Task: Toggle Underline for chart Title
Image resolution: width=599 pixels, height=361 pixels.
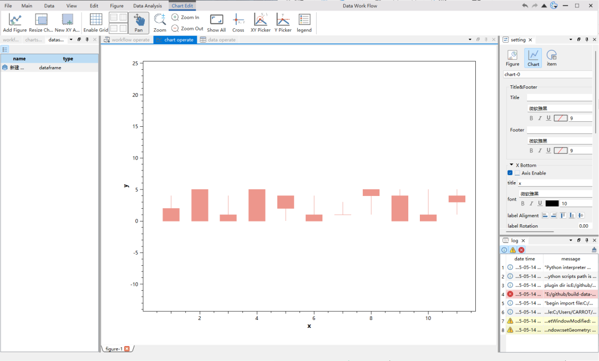Action: [x=548, y=118]
